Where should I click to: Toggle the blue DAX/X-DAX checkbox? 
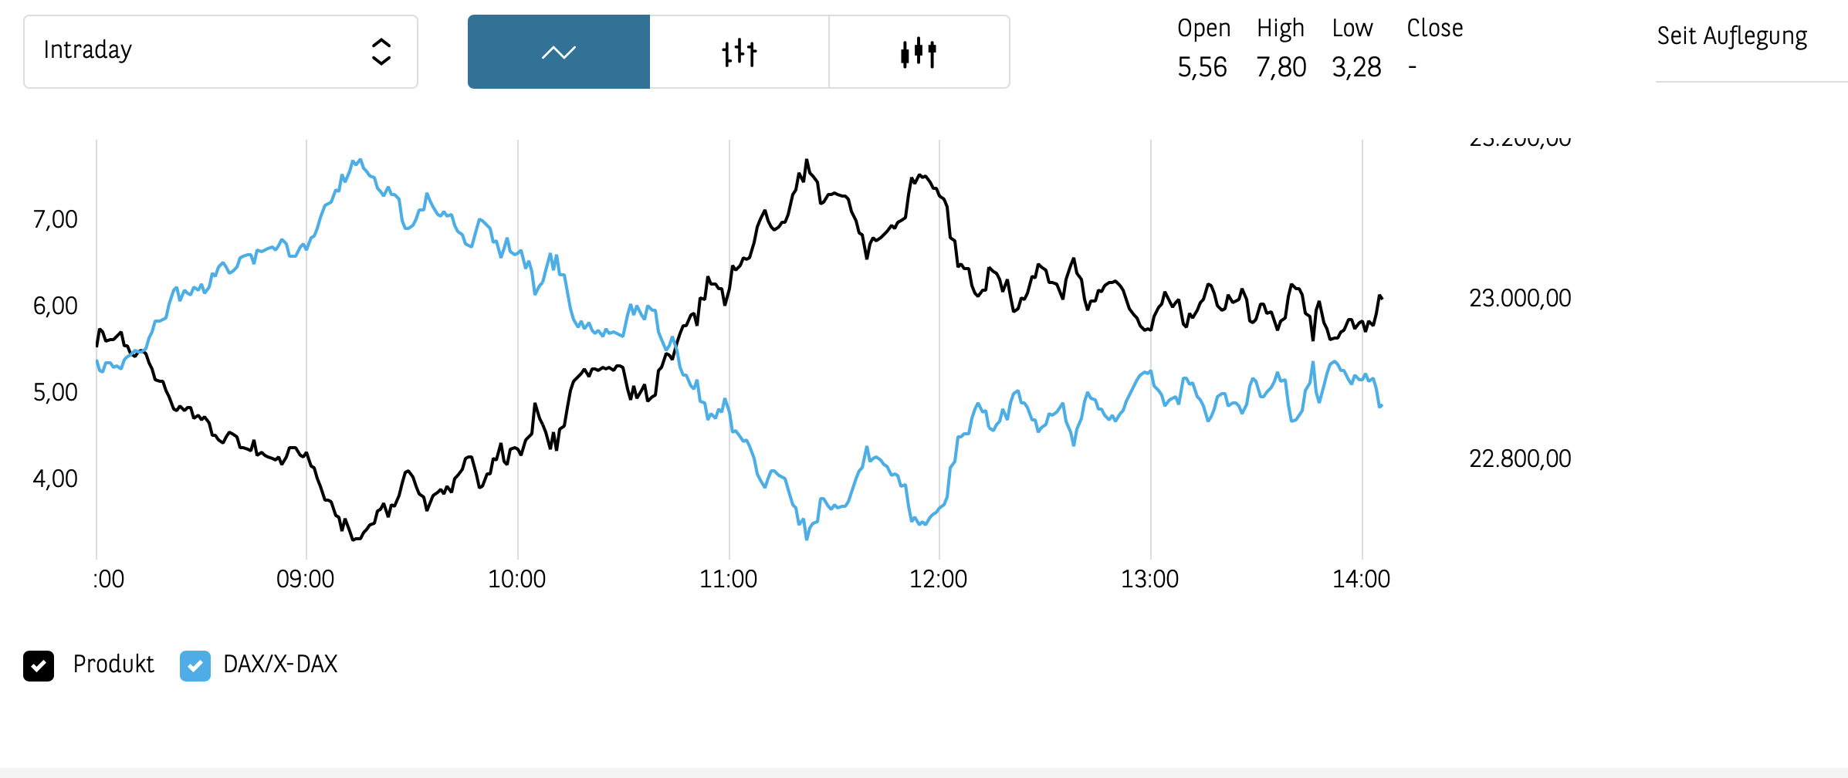click(195, 665)
